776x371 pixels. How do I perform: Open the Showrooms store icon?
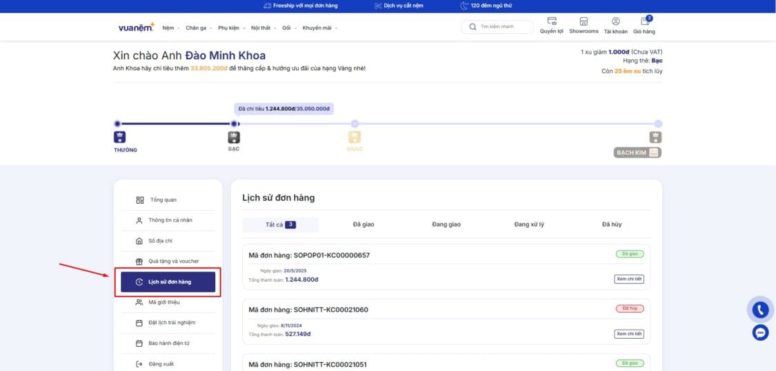coord(584,23)
